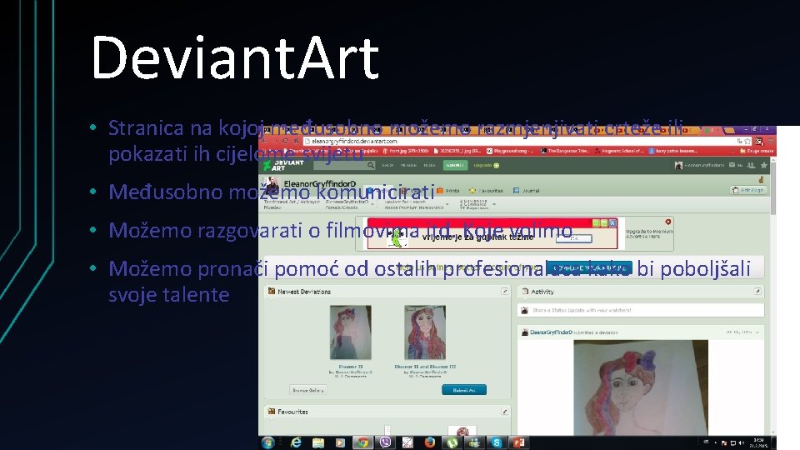Open the friends icon in the header
This screenshot has width=800, height=450.
tap(751, 165)
